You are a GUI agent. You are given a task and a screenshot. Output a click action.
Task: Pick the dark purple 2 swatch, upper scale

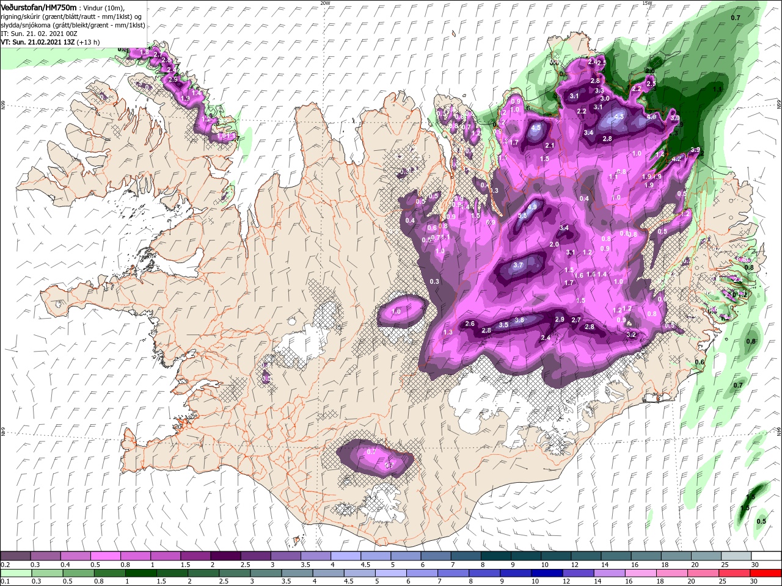click(x=225, y=556)
